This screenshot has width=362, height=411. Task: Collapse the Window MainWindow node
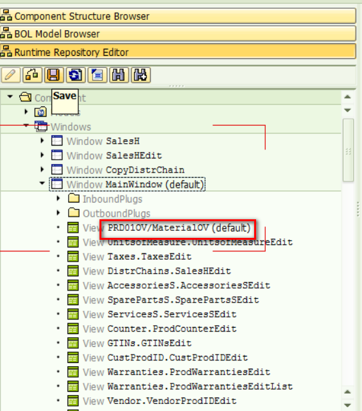[x=42, y=183]
